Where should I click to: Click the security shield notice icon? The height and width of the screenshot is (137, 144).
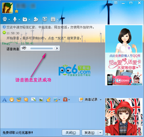[x=4, y=27]
